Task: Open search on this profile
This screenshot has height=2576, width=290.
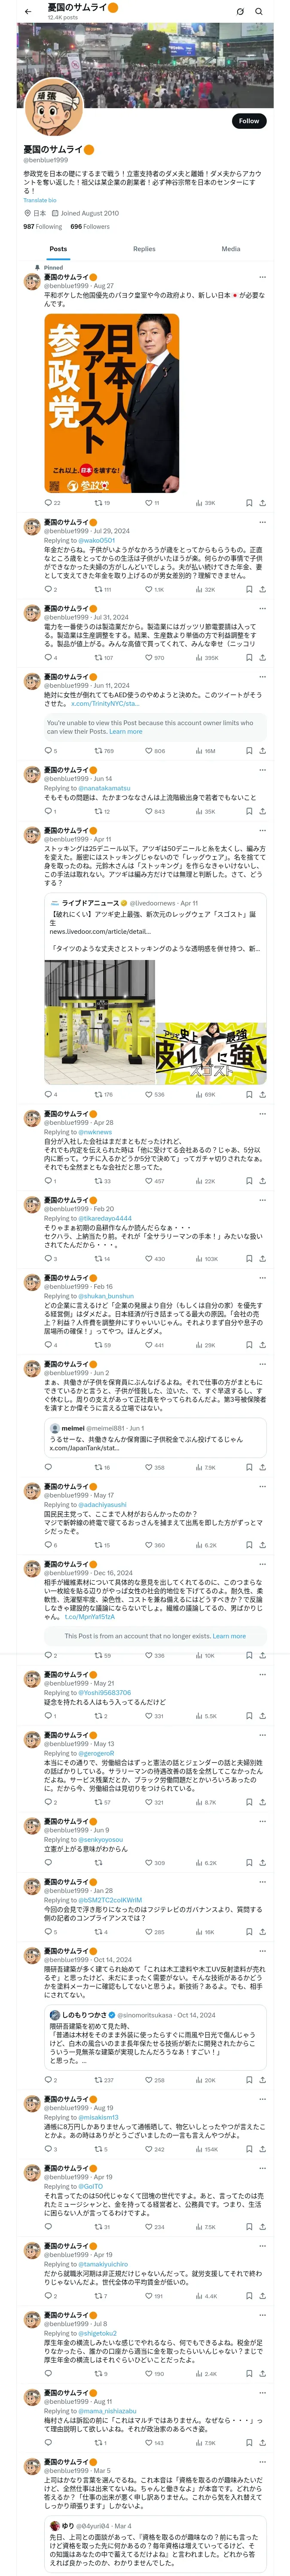Action: (259, 11)
